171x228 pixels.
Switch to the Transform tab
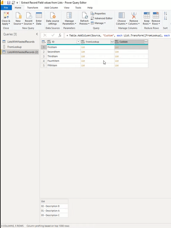point(33,8)
